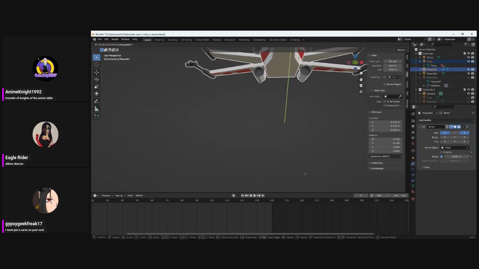This screenshot has height=269, width=479.
Task: Select the Cursor tool in toolbar
Action: pos(97,65)
